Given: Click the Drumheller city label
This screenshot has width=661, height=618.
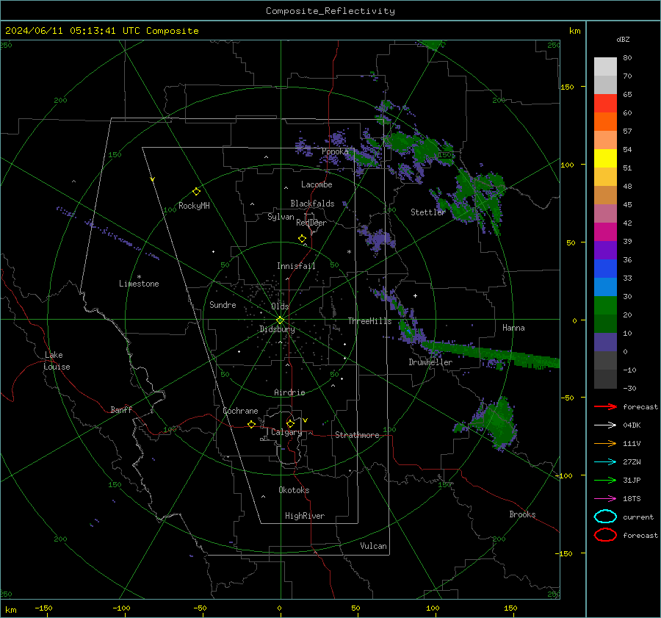Looking at the screenshot, I should [x=430, y=362].
